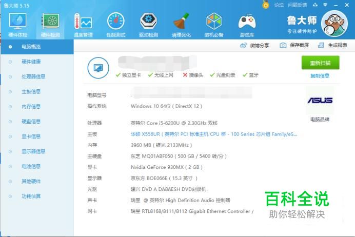Open 清理优化 cleanup broom icon
Screen dimensions: 355x237
tap(181, 25)
